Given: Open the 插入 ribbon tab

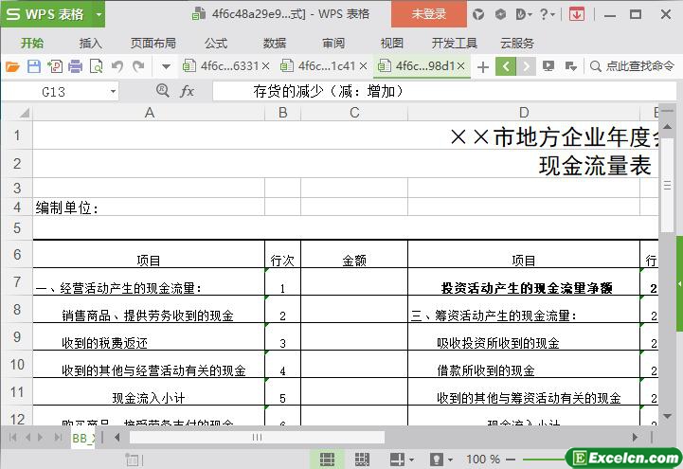Looking at the screenshot, I should pos(91,43).
